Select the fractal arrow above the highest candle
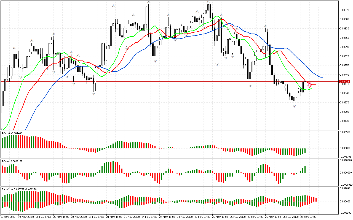Viewport: 353px width, 220px height. (x=208, y=2)
